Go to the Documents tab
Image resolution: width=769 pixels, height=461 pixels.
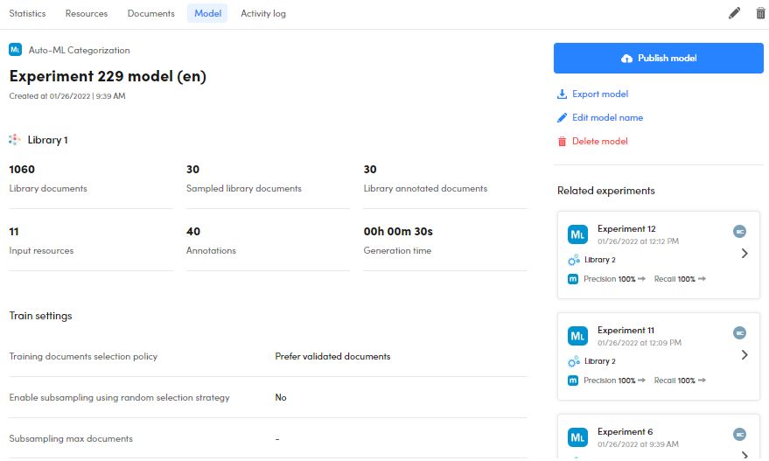tap(150, 13)
